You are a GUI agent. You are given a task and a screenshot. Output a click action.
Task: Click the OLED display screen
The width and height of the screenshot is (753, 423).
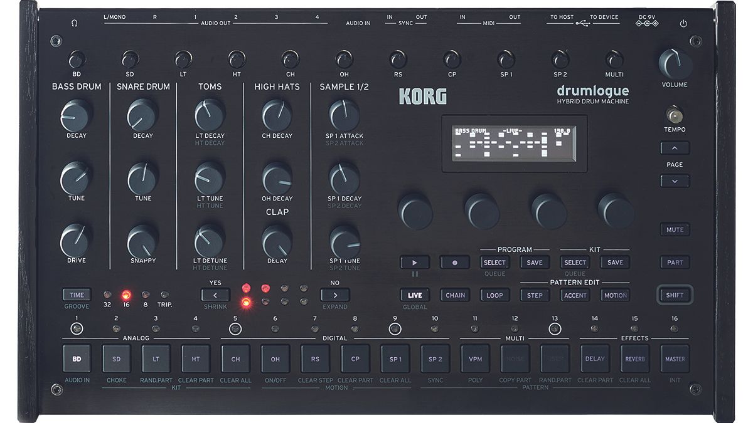point(515,142)
